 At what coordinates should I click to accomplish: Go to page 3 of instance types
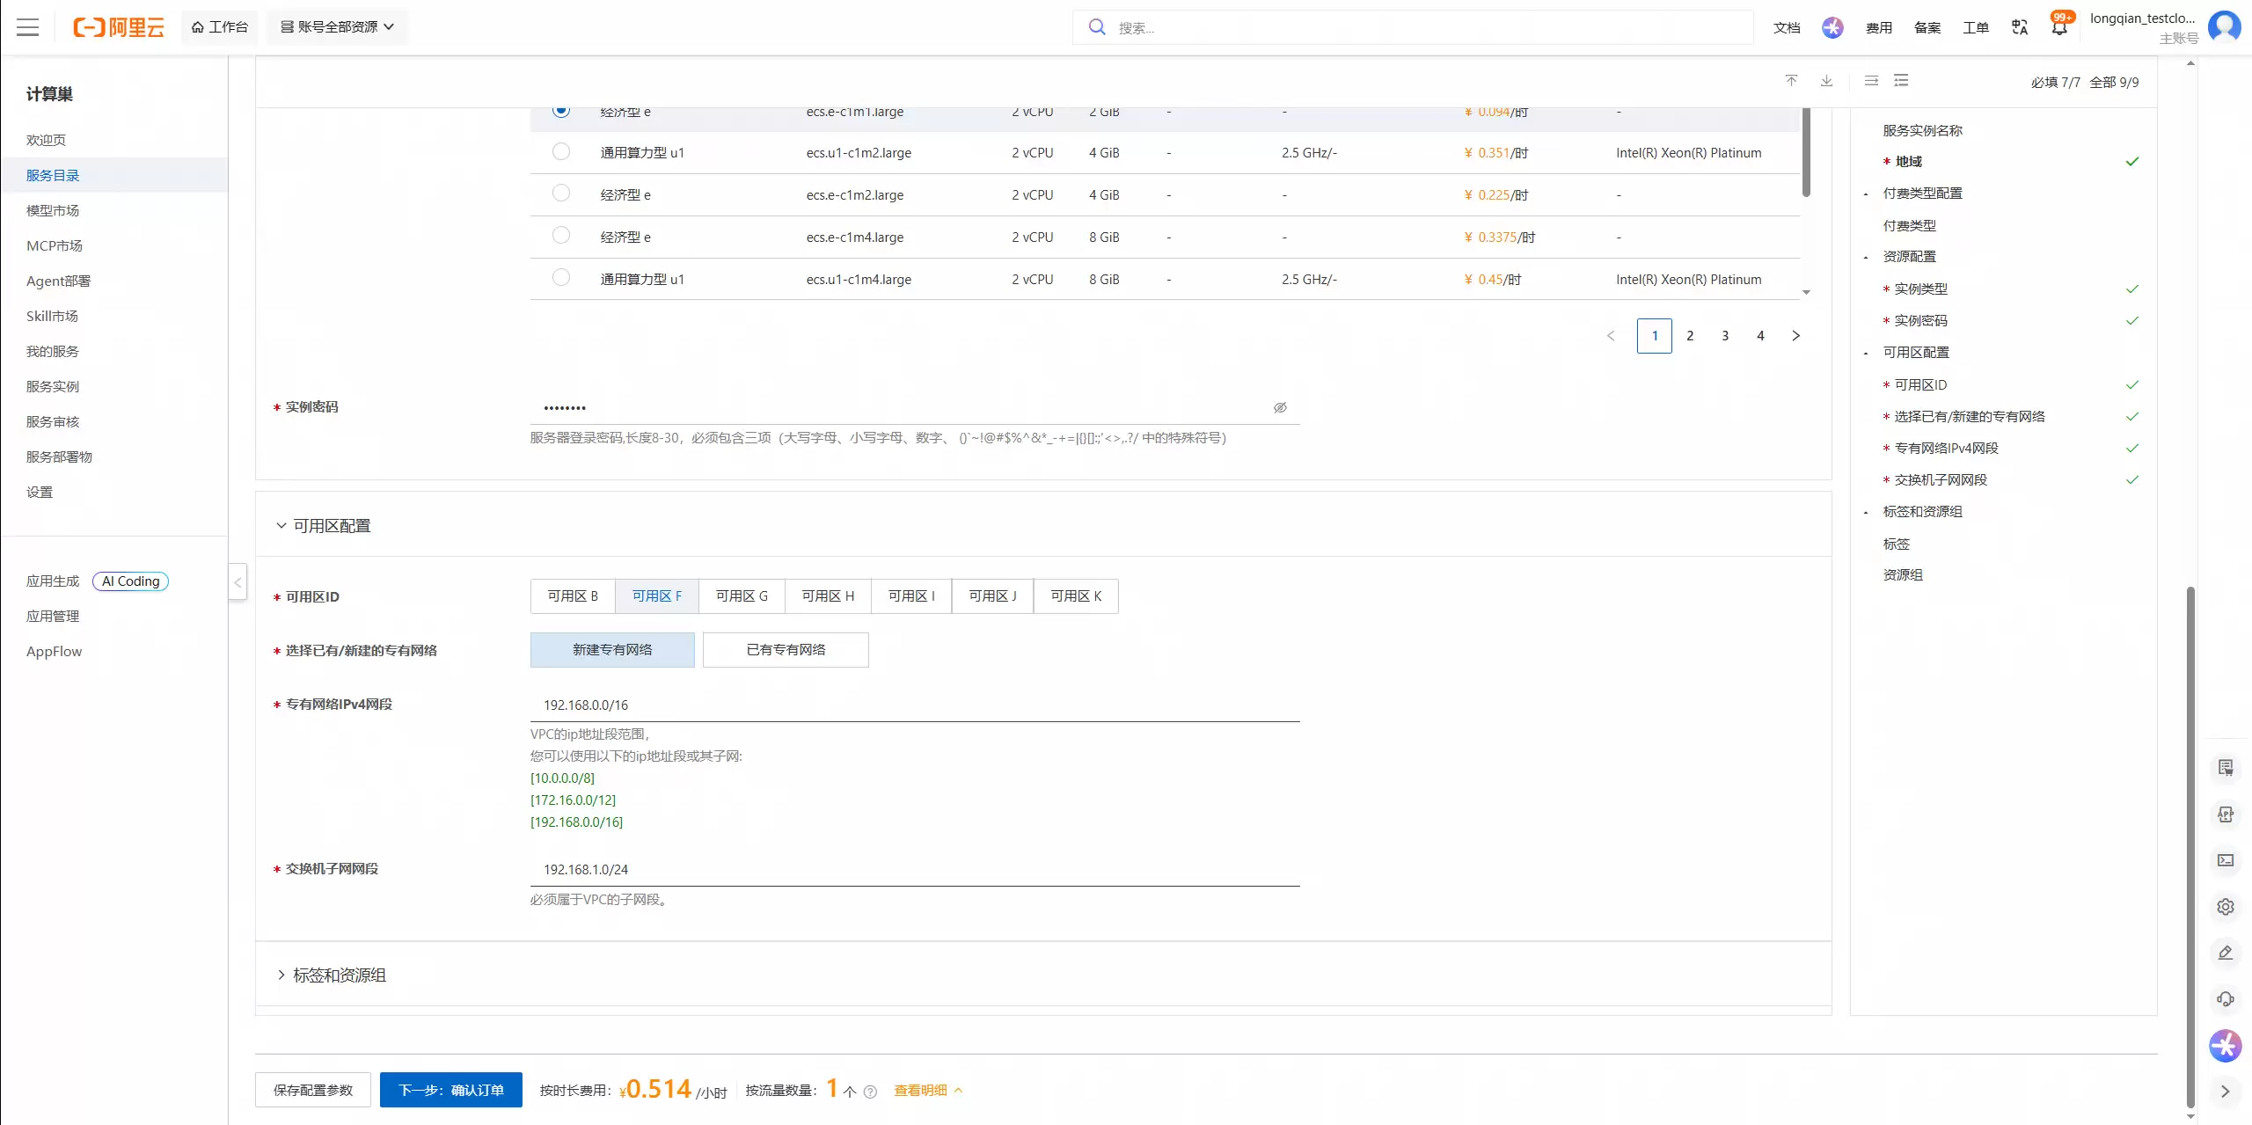click(1725, 336)
